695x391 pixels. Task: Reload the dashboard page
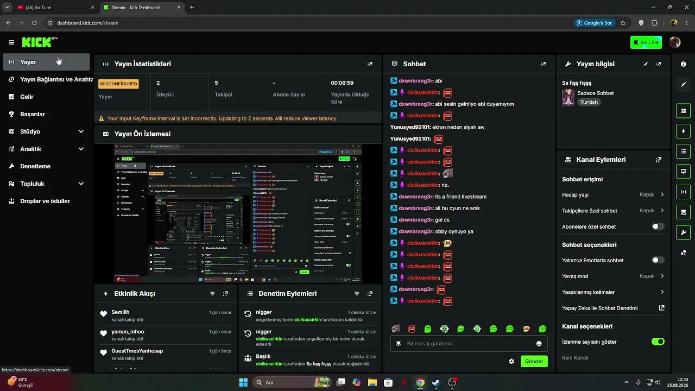point(34,23)
